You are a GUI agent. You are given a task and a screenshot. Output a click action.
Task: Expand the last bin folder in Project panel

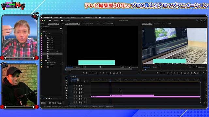tap(46, 67)
